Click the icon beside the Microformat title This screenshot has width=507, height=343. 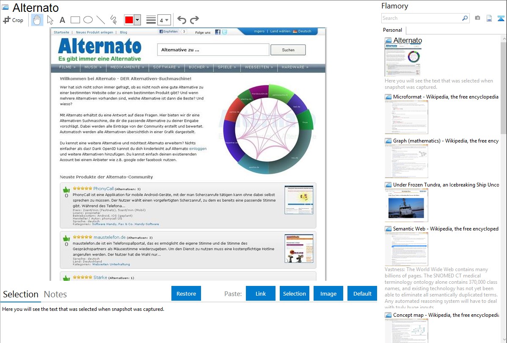(388, 97)
